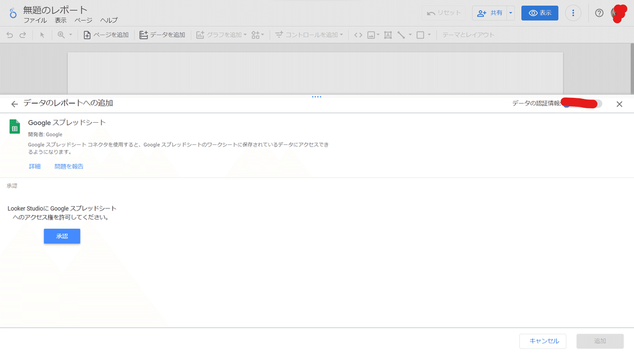Click ページを追加 in the toolbar
The height and width of the screenshot is (357, 634).
coord(106,35)
